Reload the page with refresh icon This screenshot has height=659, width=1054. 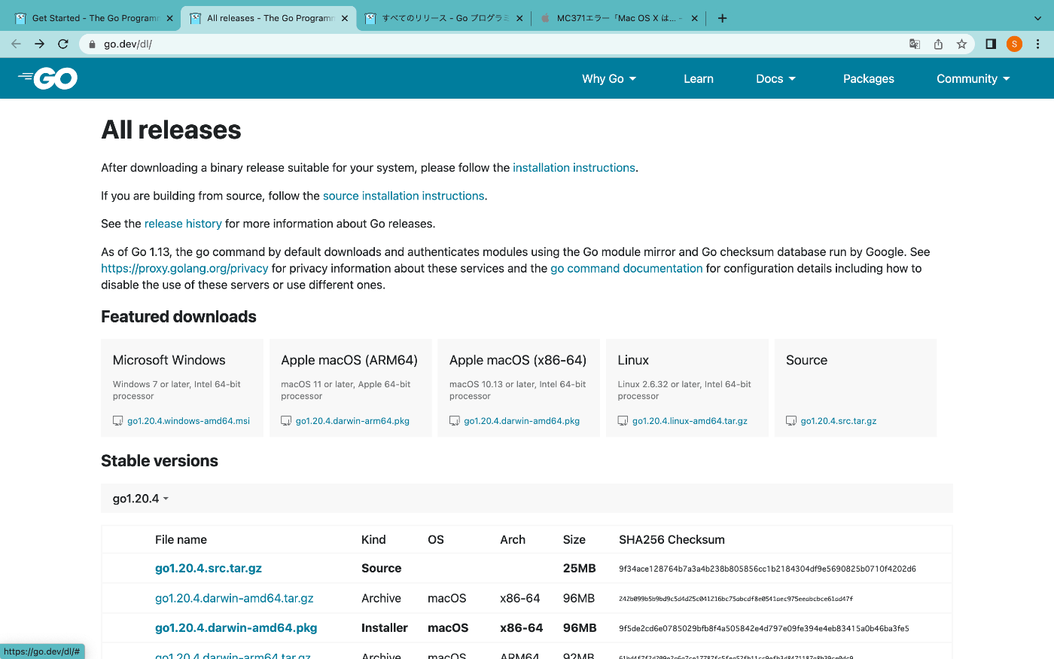[63, 44]
